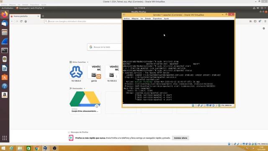Open Ubuntu Software orange bag icon

tap(5, 77)
